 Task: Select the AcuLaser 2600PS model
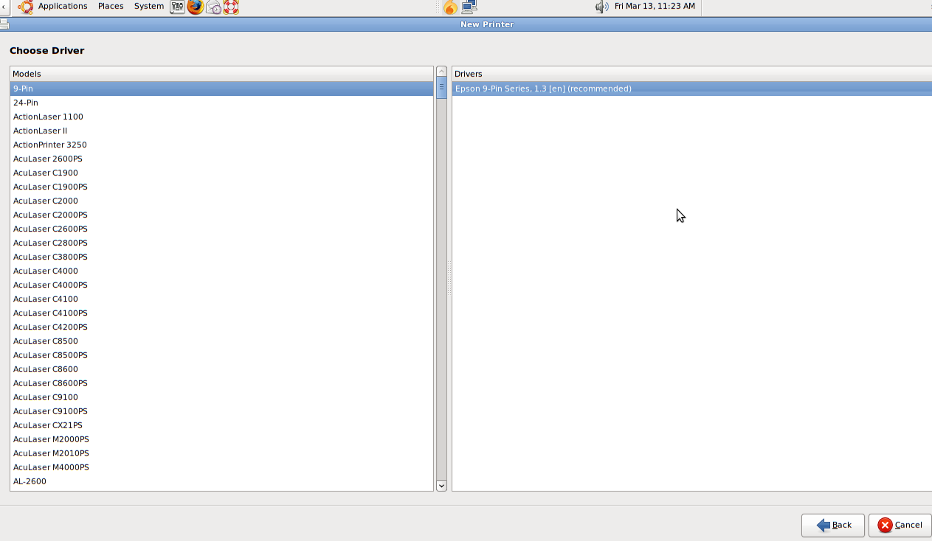coord(221,159)
